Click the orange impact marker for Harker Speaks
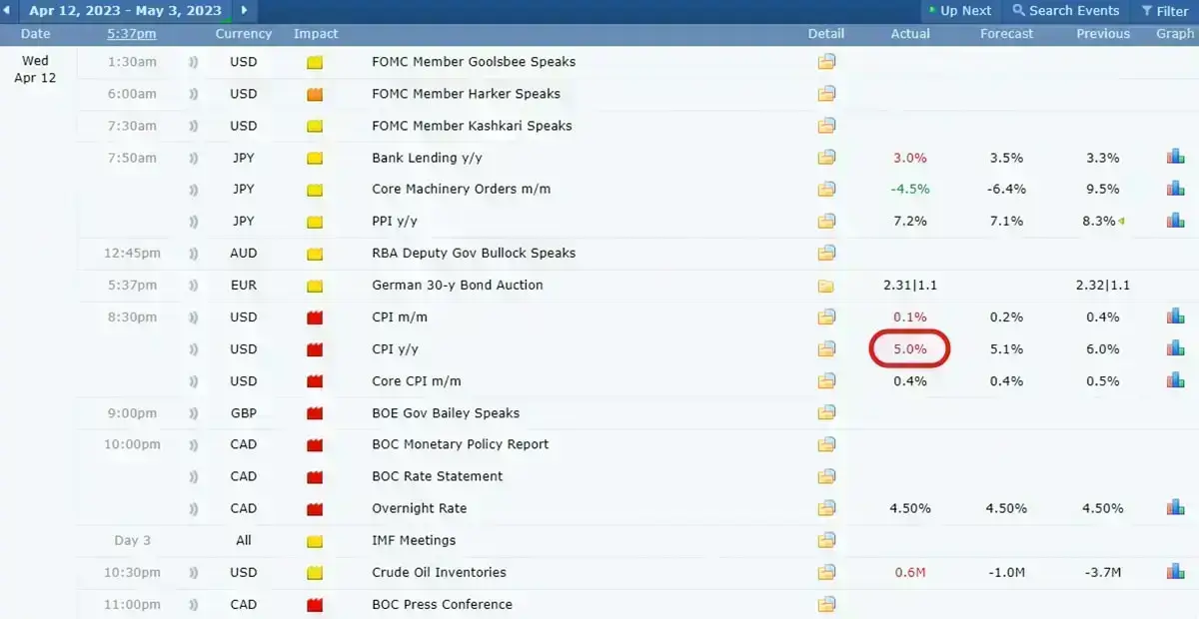This screenshot has width=1199, height=619. tap(315, 94)
